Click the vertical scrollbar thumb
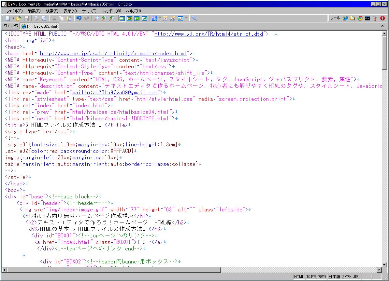The width and height of the screenshot is (389, 281). coord(384,53)
